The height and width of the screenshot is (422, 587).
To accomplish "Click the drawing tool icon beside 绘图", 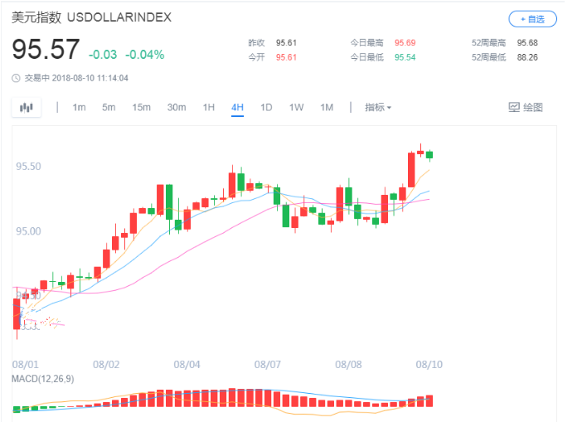I will coord(514,108).
